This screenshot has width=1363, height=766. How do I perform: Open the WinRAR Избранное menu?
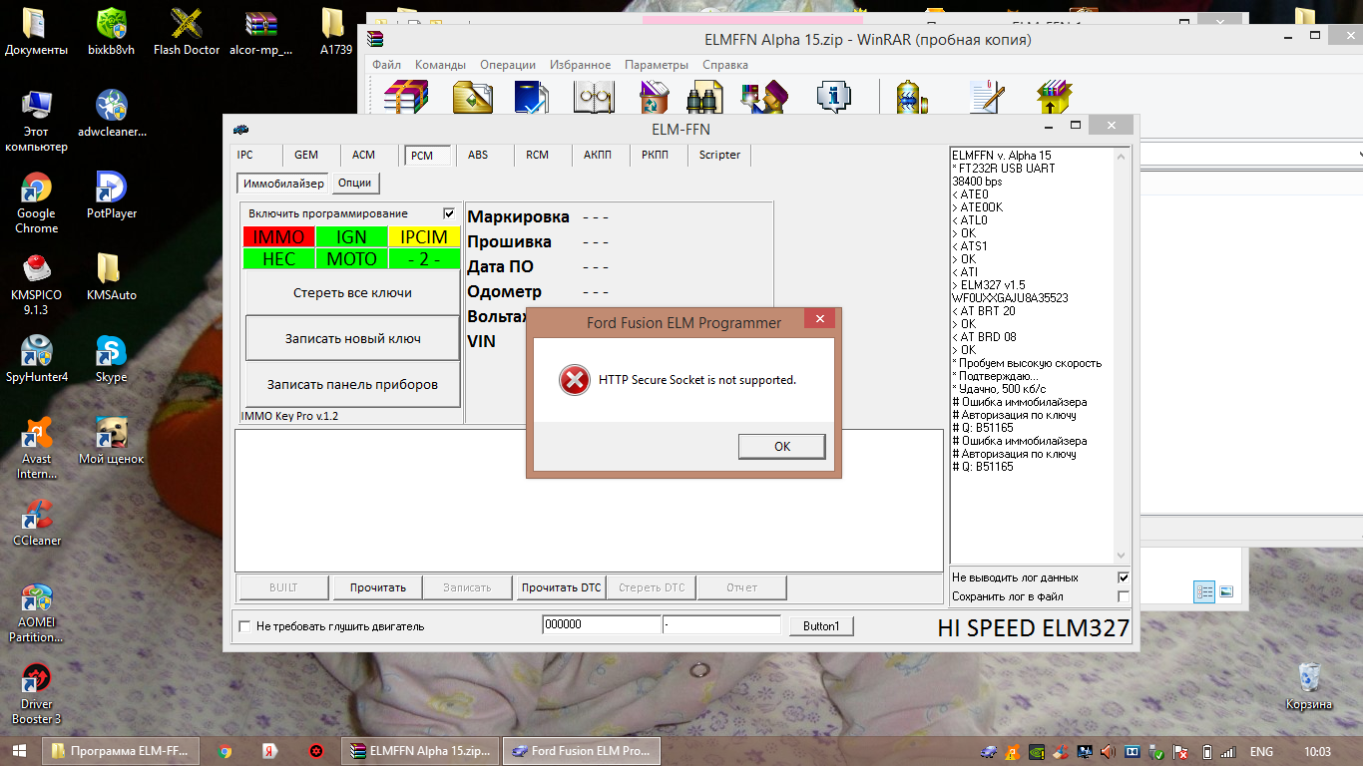coord(581,65)
